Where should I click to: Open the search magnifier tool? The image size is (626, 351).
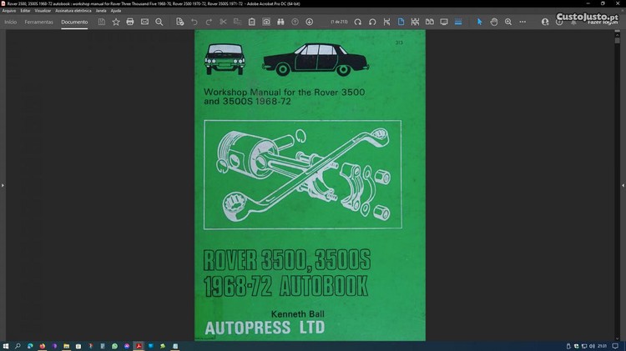tap(159, 22)
